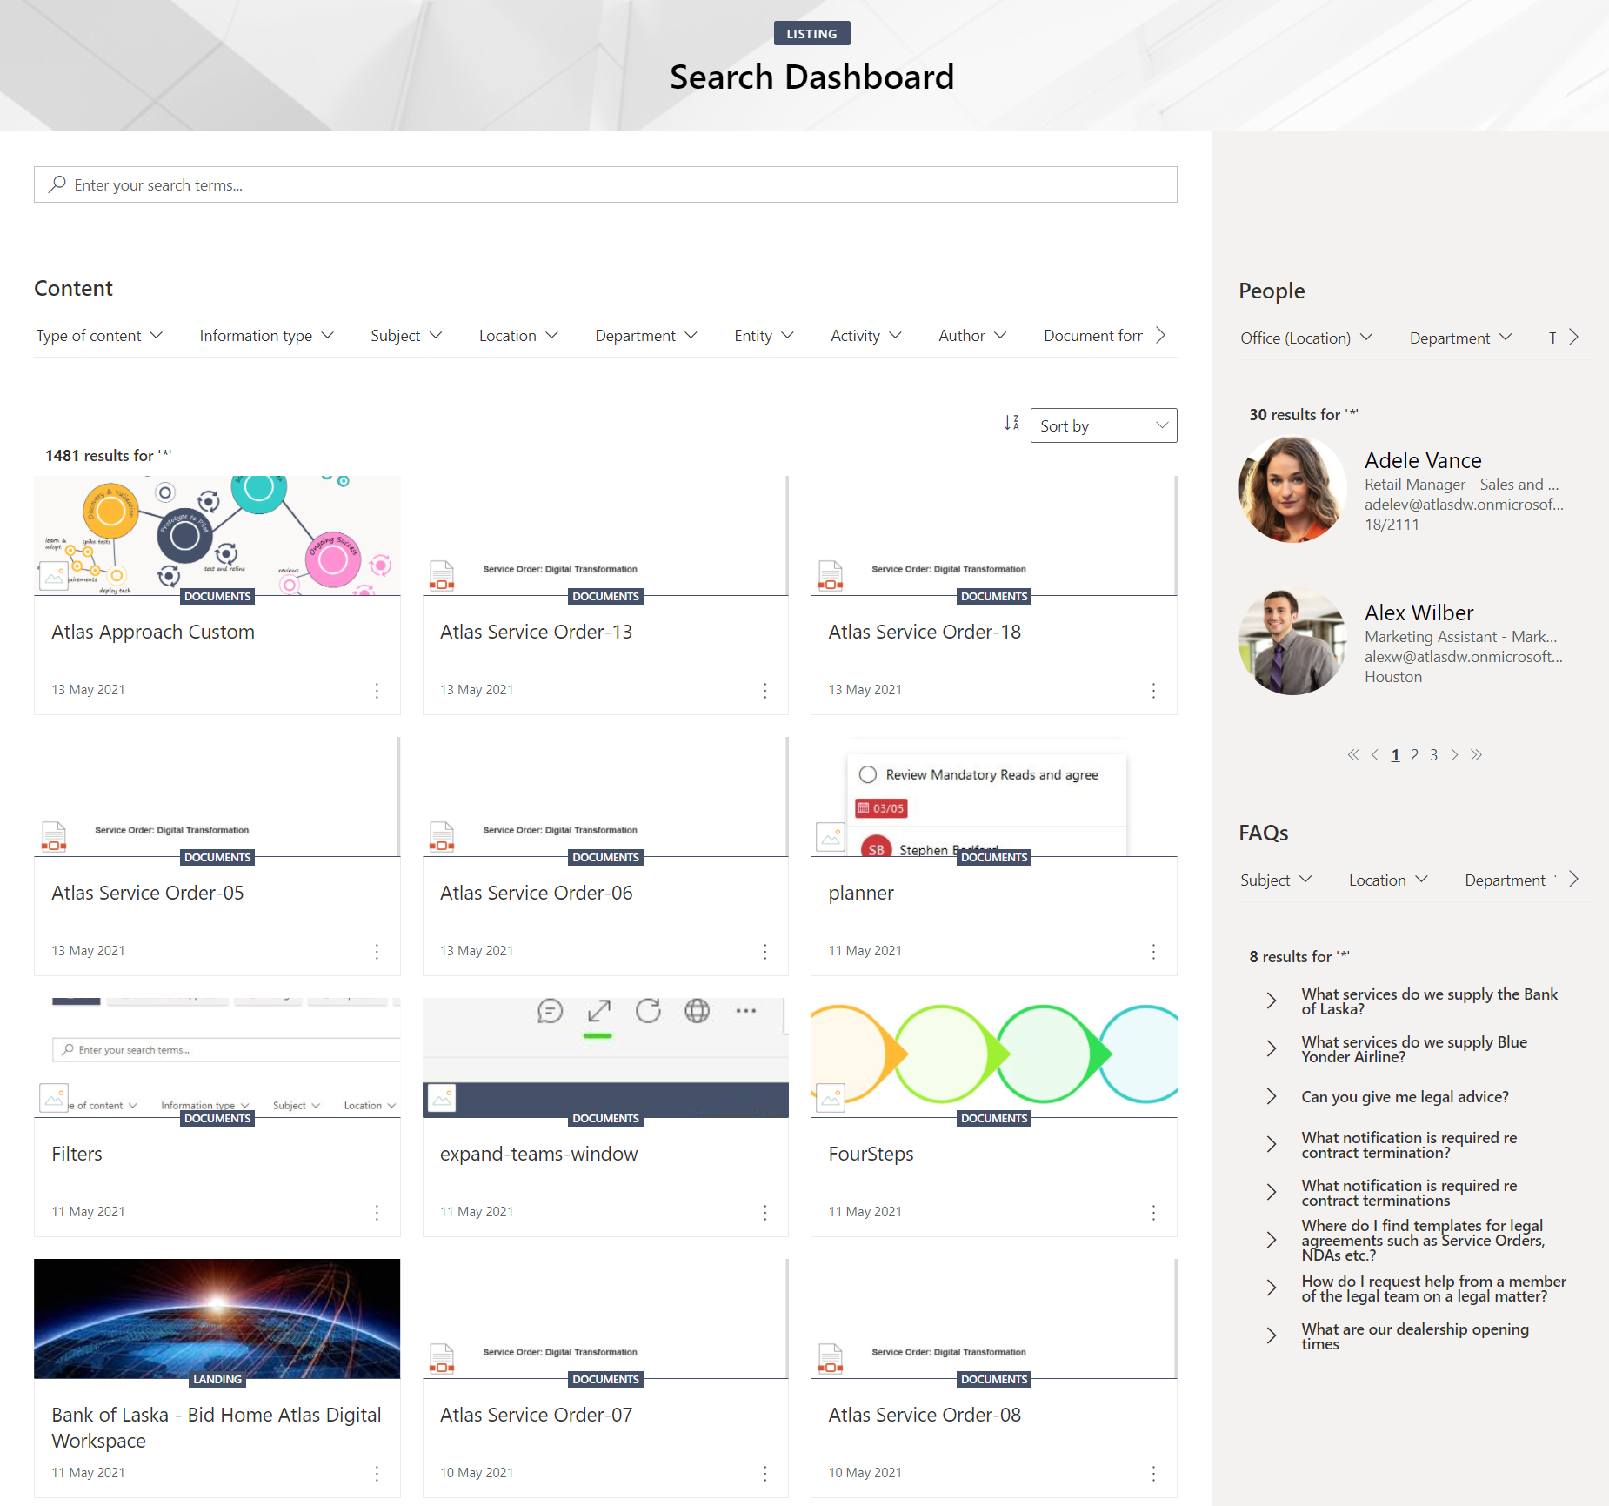Select page 2 of People results
This screenshot has width=1609, height=1506.
(x=1414, y=755)
